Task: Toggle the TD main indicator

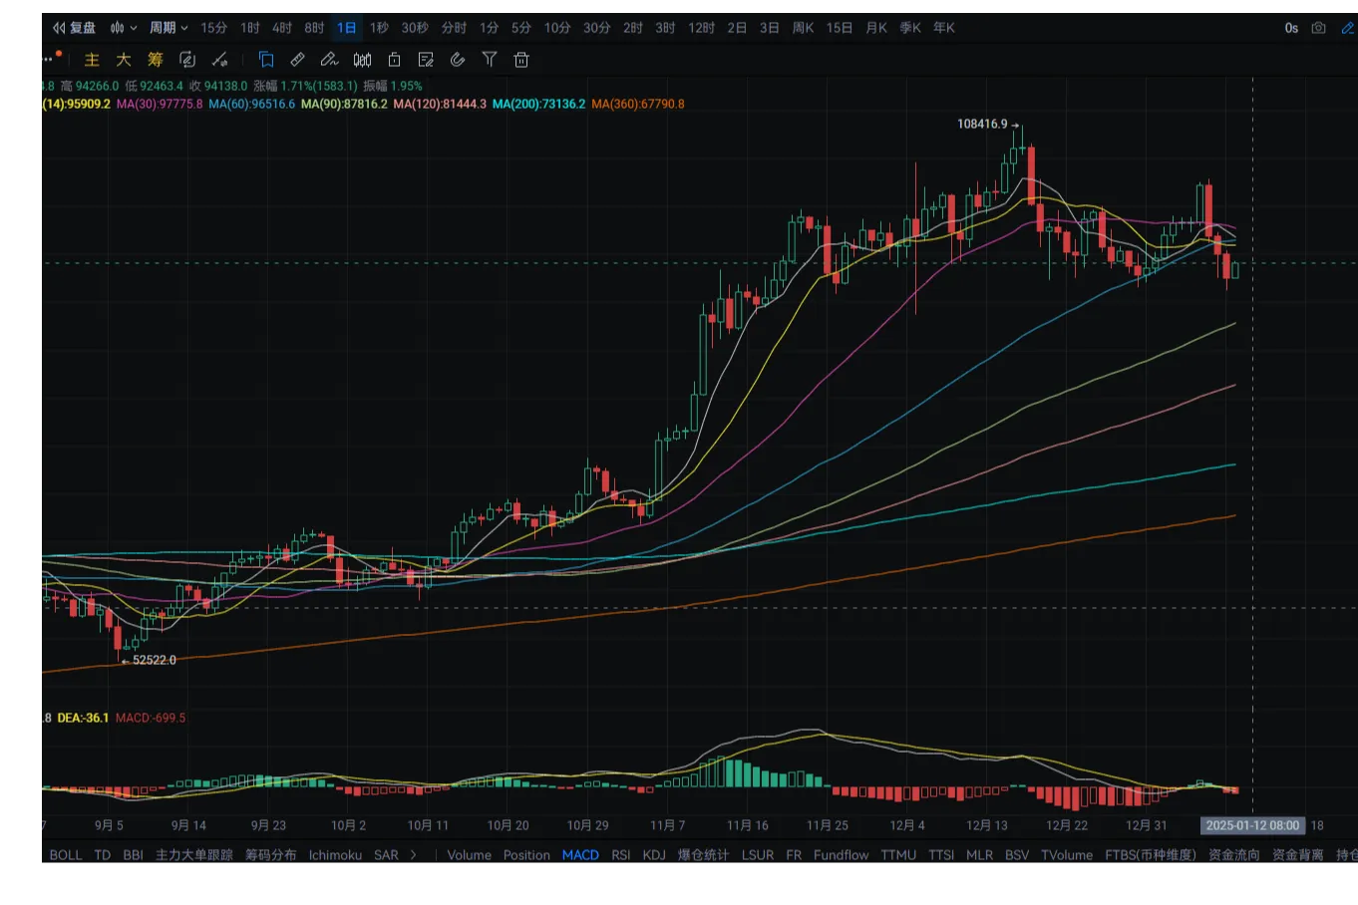Action: pyautogui.click(x=103, y=855)
